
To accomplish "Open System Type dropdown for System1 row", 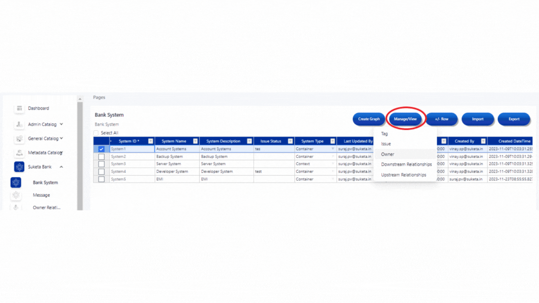I will tap(333, 149).
